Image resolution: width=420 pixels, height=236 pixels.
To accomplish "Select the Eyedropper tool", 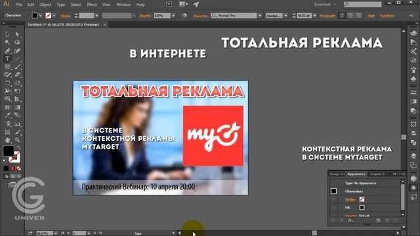I will 7,115.
